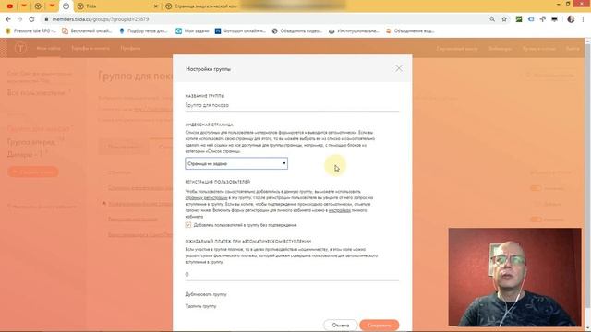Switch to the YouTube pinned tab

click(10, 6)
